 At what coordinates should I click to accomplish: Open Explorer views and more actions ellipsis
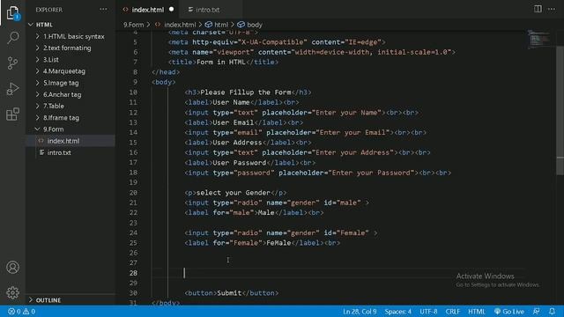coord(103,10)
